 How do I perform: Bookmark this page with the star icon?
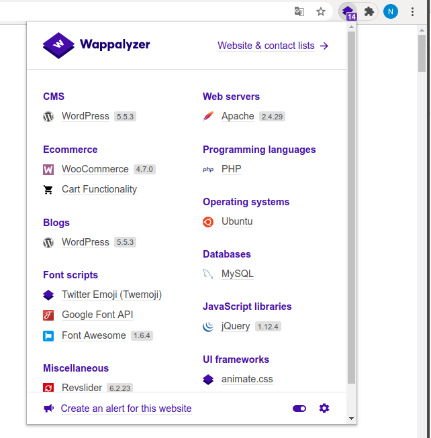tap(321, 11)
